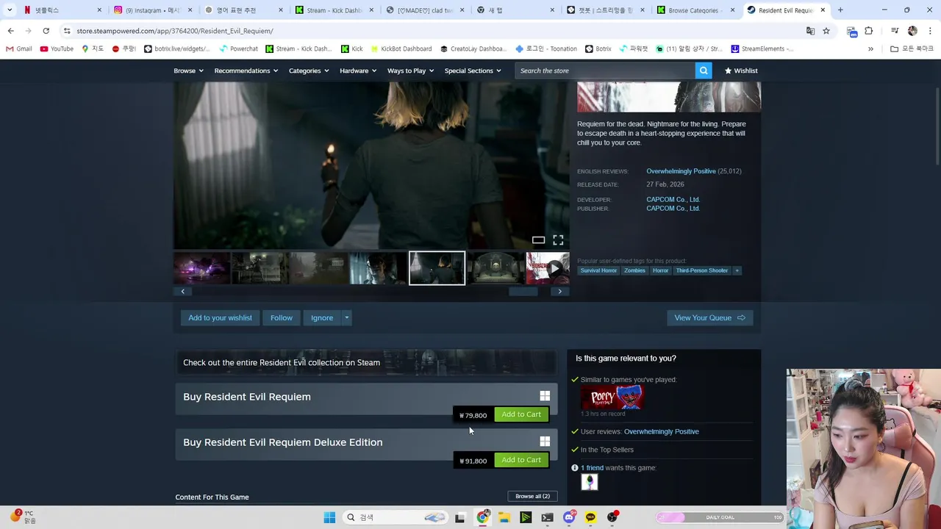Open the Gmail bookmark
The image size is (941, 529).
pos(18,48)
